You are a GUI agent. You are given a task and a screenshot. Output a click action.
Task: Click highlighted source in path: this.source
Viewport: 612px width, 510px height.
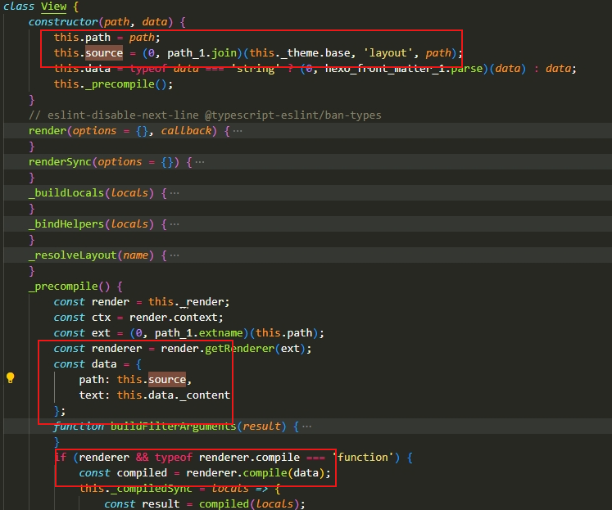pyautogui.click(x=167, y=380)
